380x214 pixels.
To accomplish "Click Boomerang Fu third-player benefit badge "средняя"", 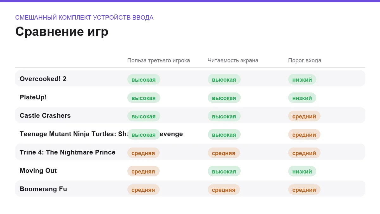I will coord(143,190).
